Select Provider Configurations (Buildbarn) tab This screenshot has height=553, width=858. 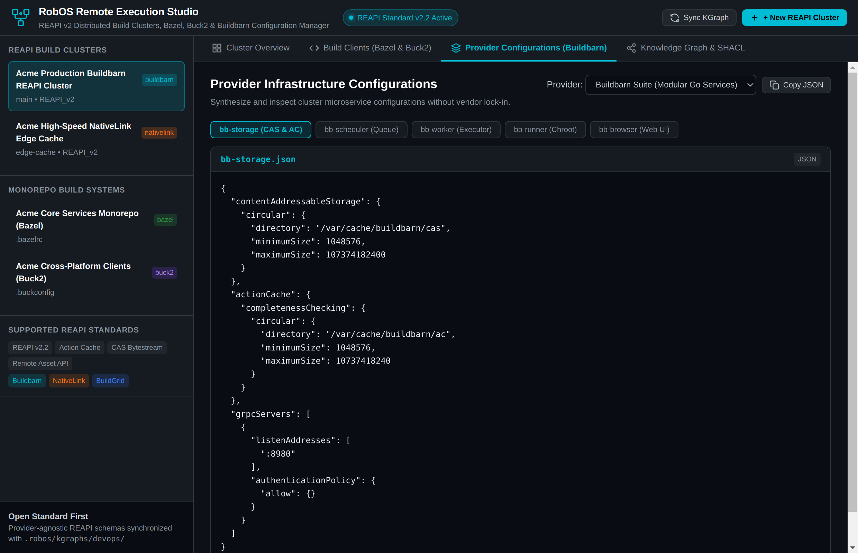pos(528,48)
